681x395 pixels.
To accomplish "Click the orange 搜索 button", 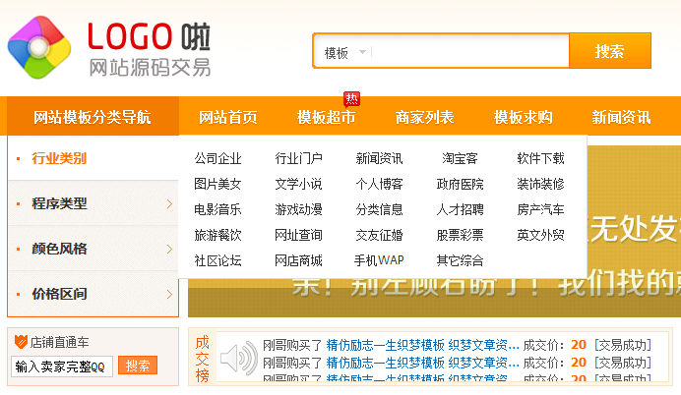I will tap(609, 52).
